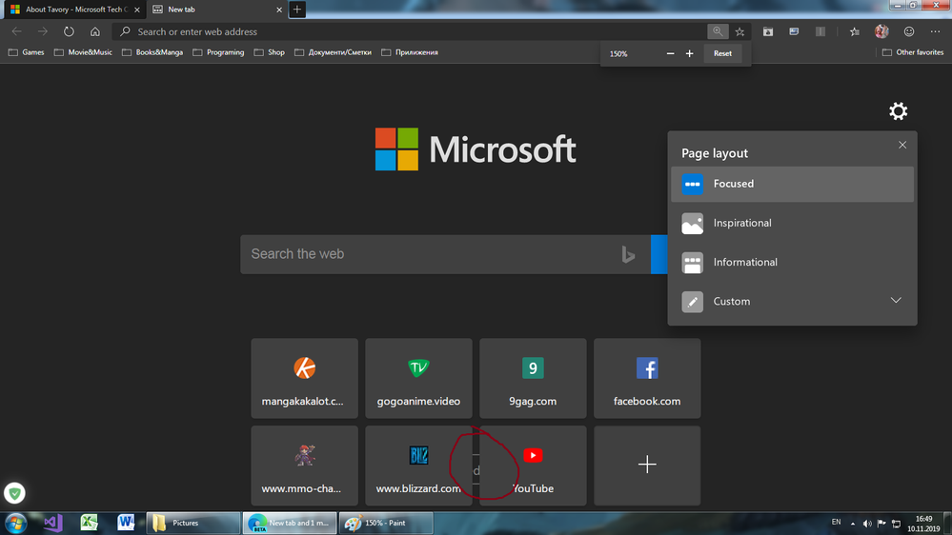Click the 150% zoom percentage text
The image size is (952, 535).
(x=618, y=54)
